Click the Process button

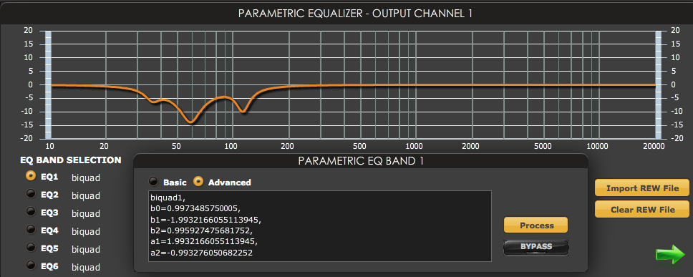click(x=535, y=225)
